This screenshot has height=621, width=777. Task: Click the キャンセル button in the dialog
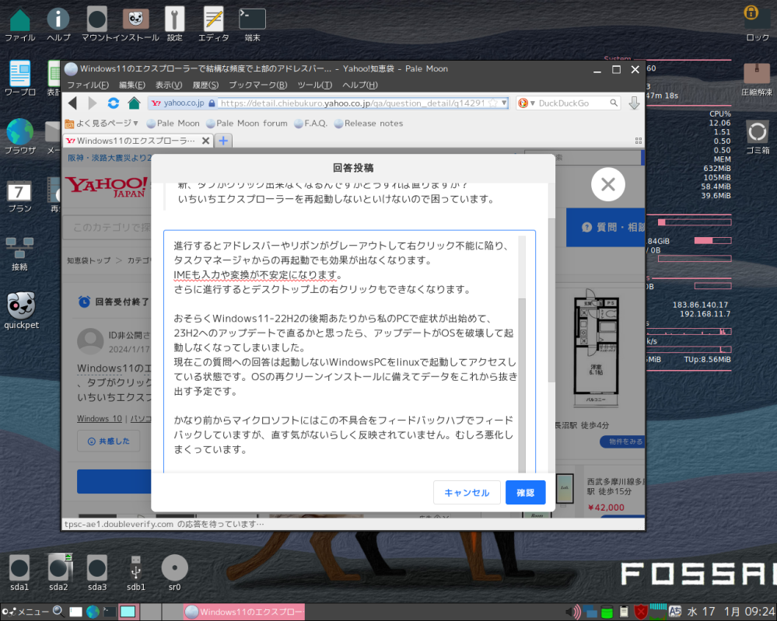467,492
